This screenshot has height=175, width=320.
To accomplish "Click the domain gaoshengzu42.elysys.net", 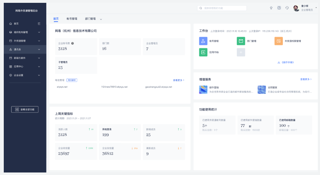I will 158,87.
